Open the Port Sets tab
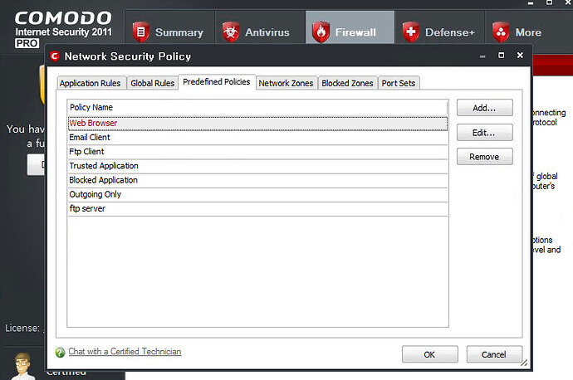The image size is (573, 380). click(399, 83)
